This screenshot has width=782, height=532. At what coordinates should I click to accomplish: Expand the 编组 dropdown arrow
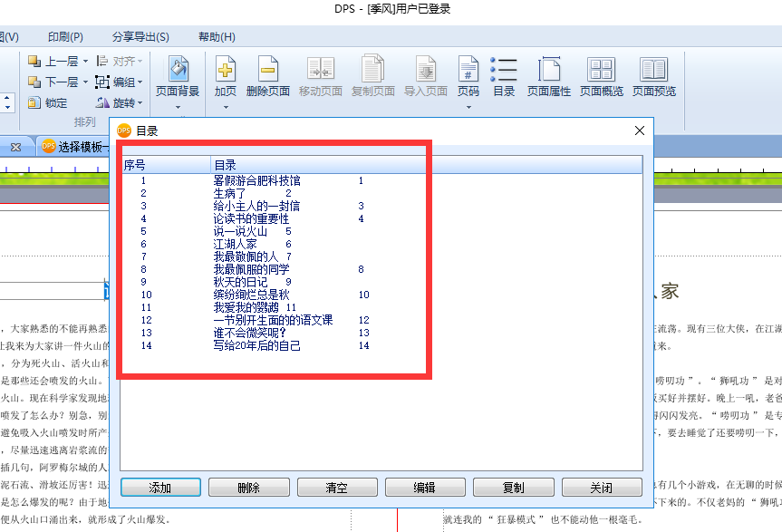click(x=140, y=82)
